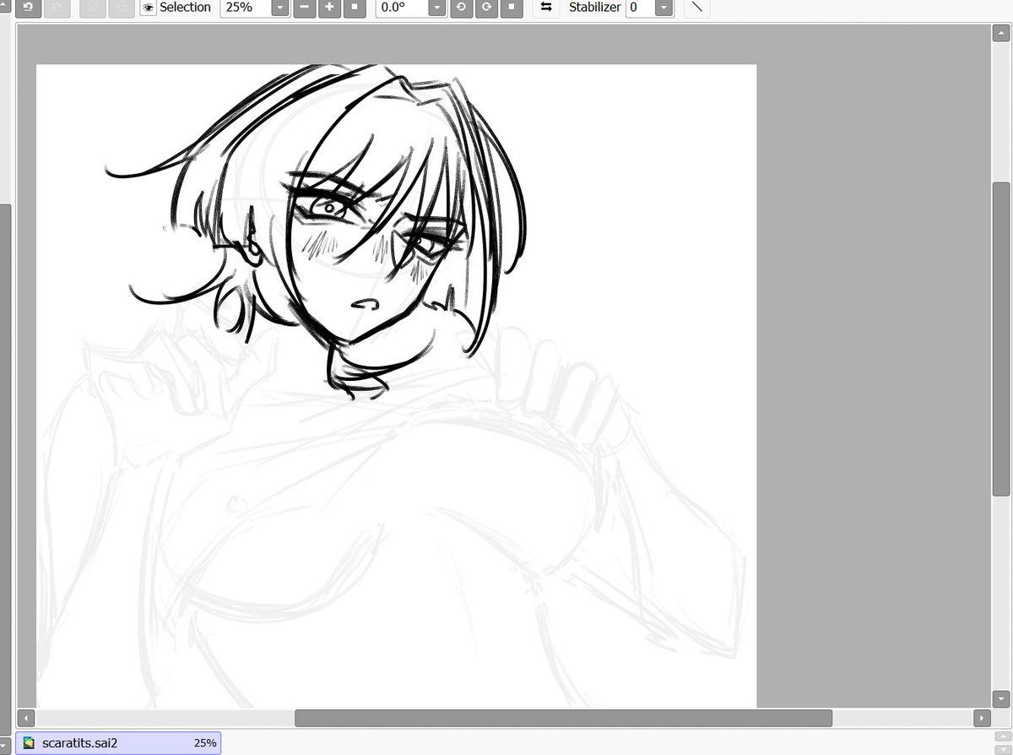Click the vertical scrollbar thumb

1000,339
